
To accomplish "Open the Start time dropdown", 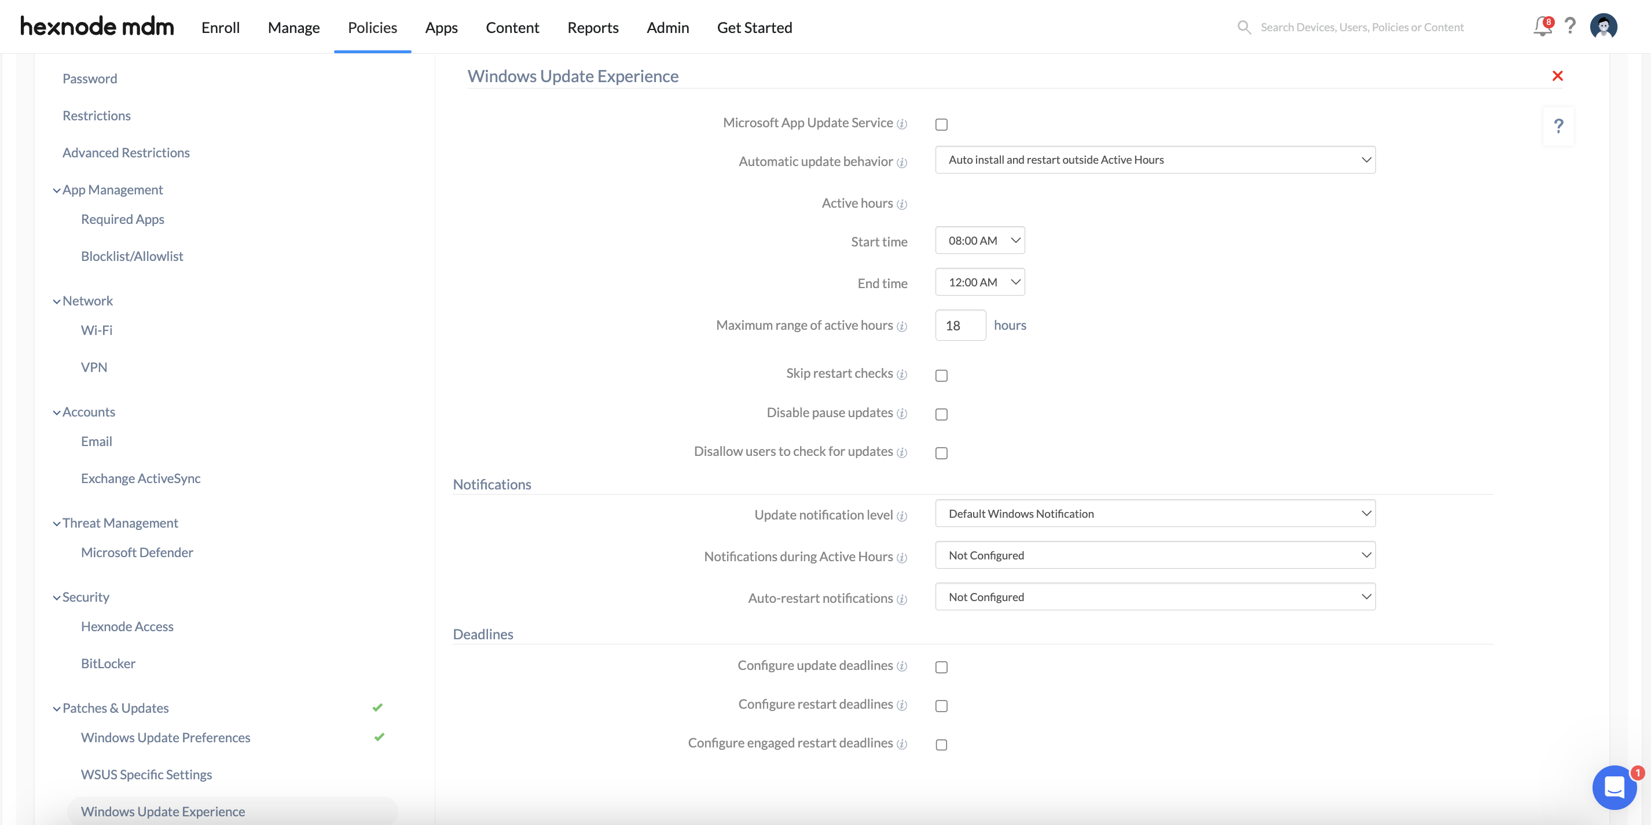I will 979,240.
